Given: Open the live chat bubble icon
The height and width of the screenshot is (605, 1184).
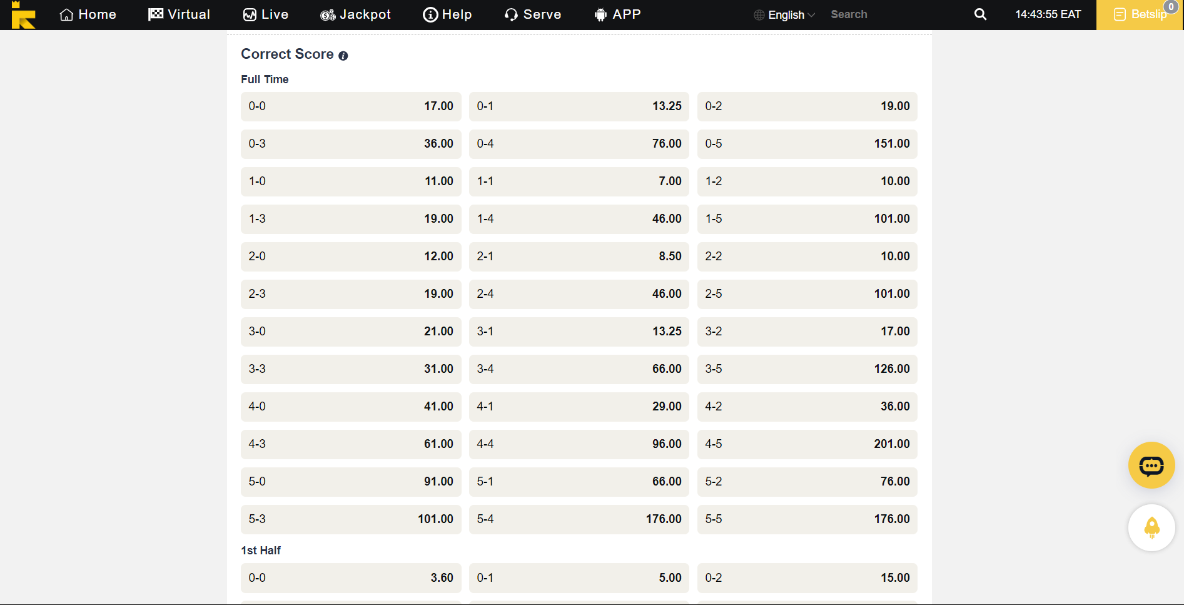Looking at the screenshot, I should [1151, 465].
